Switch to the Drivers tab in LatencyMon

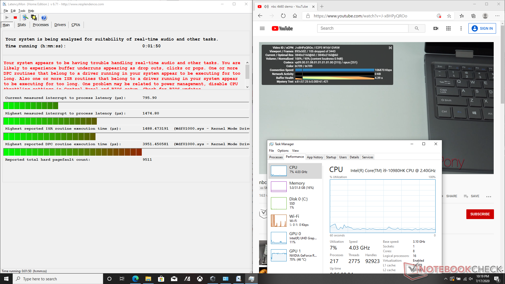coord(60,25)
